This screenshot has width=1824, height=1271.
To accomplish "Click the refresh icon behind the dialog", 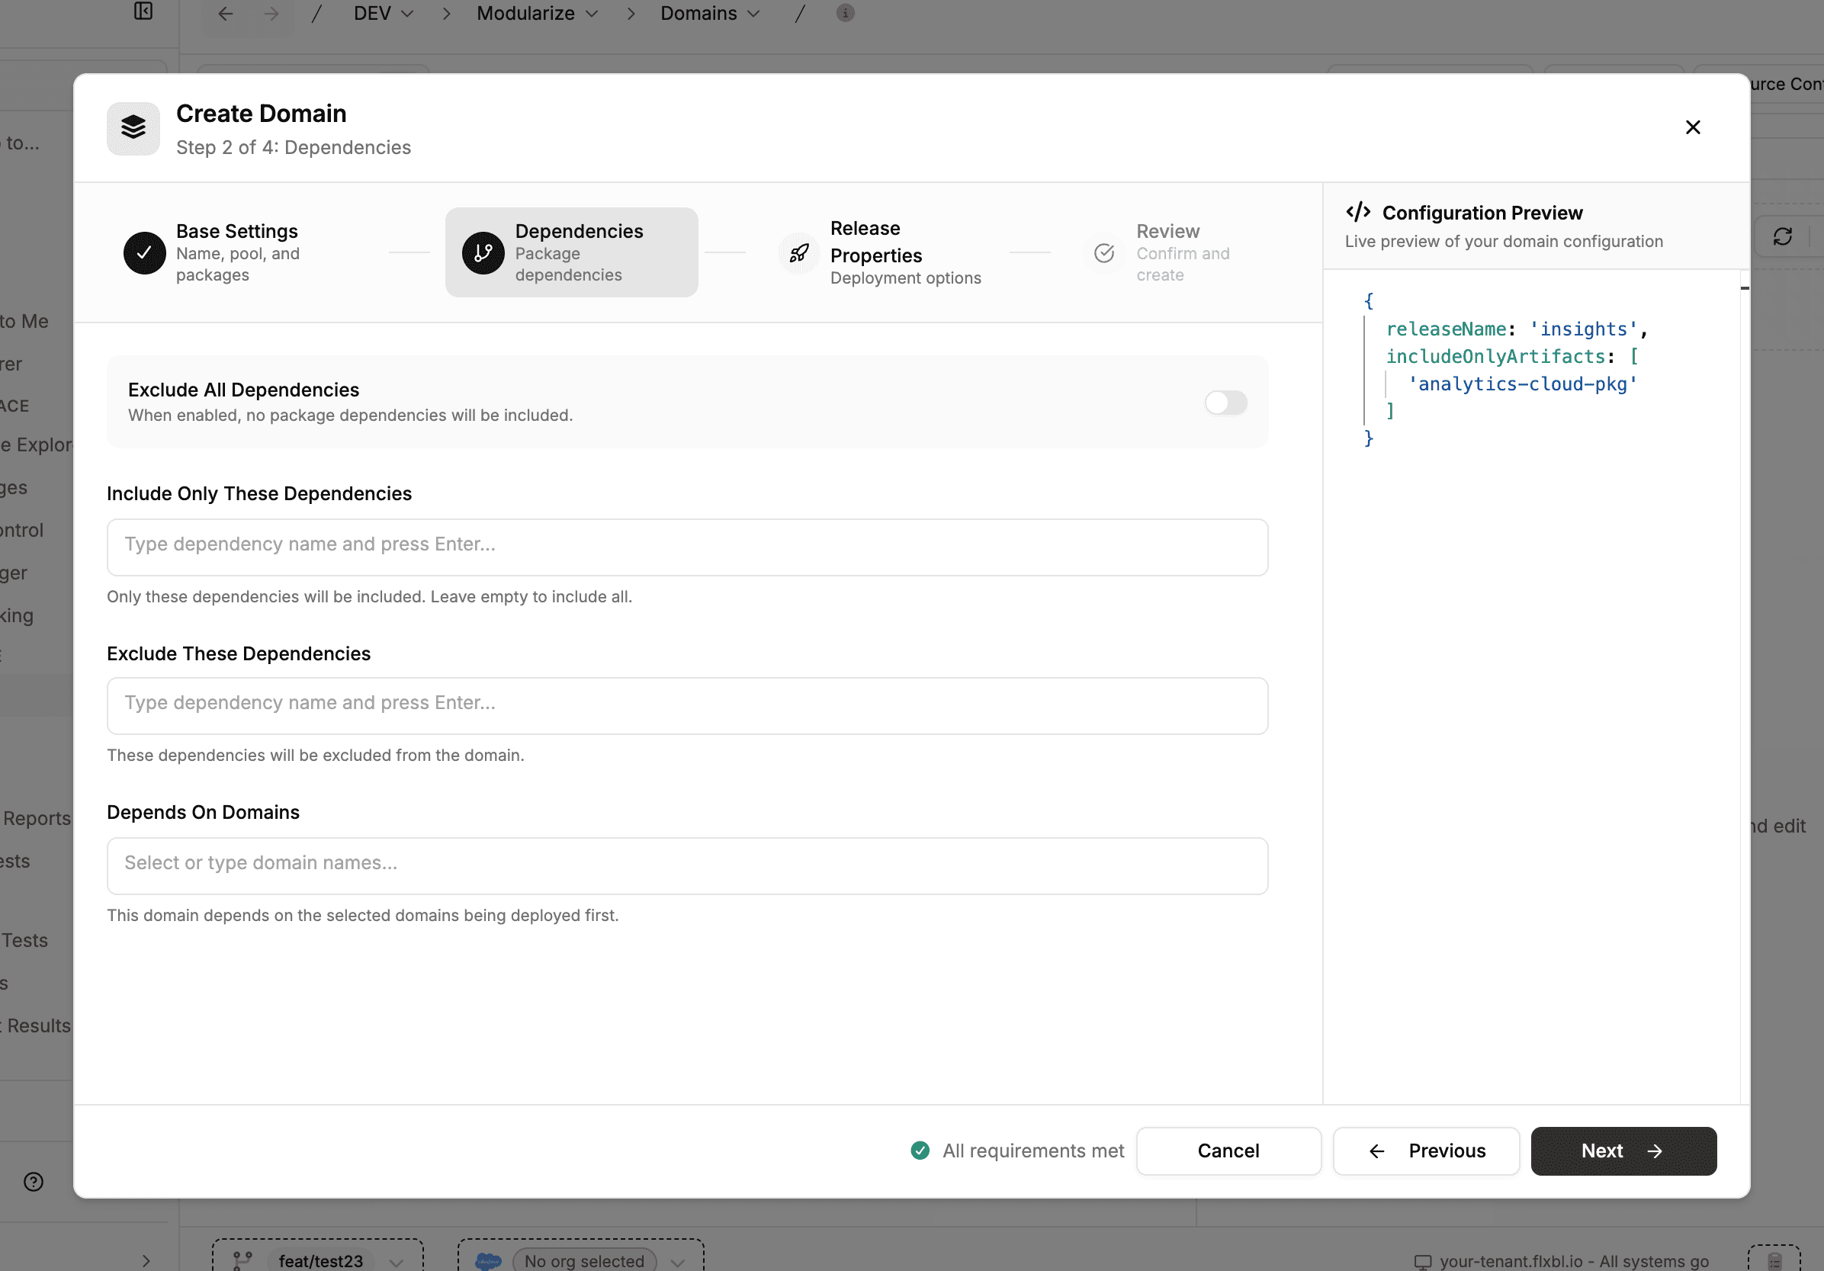I will coord(1783,236).
